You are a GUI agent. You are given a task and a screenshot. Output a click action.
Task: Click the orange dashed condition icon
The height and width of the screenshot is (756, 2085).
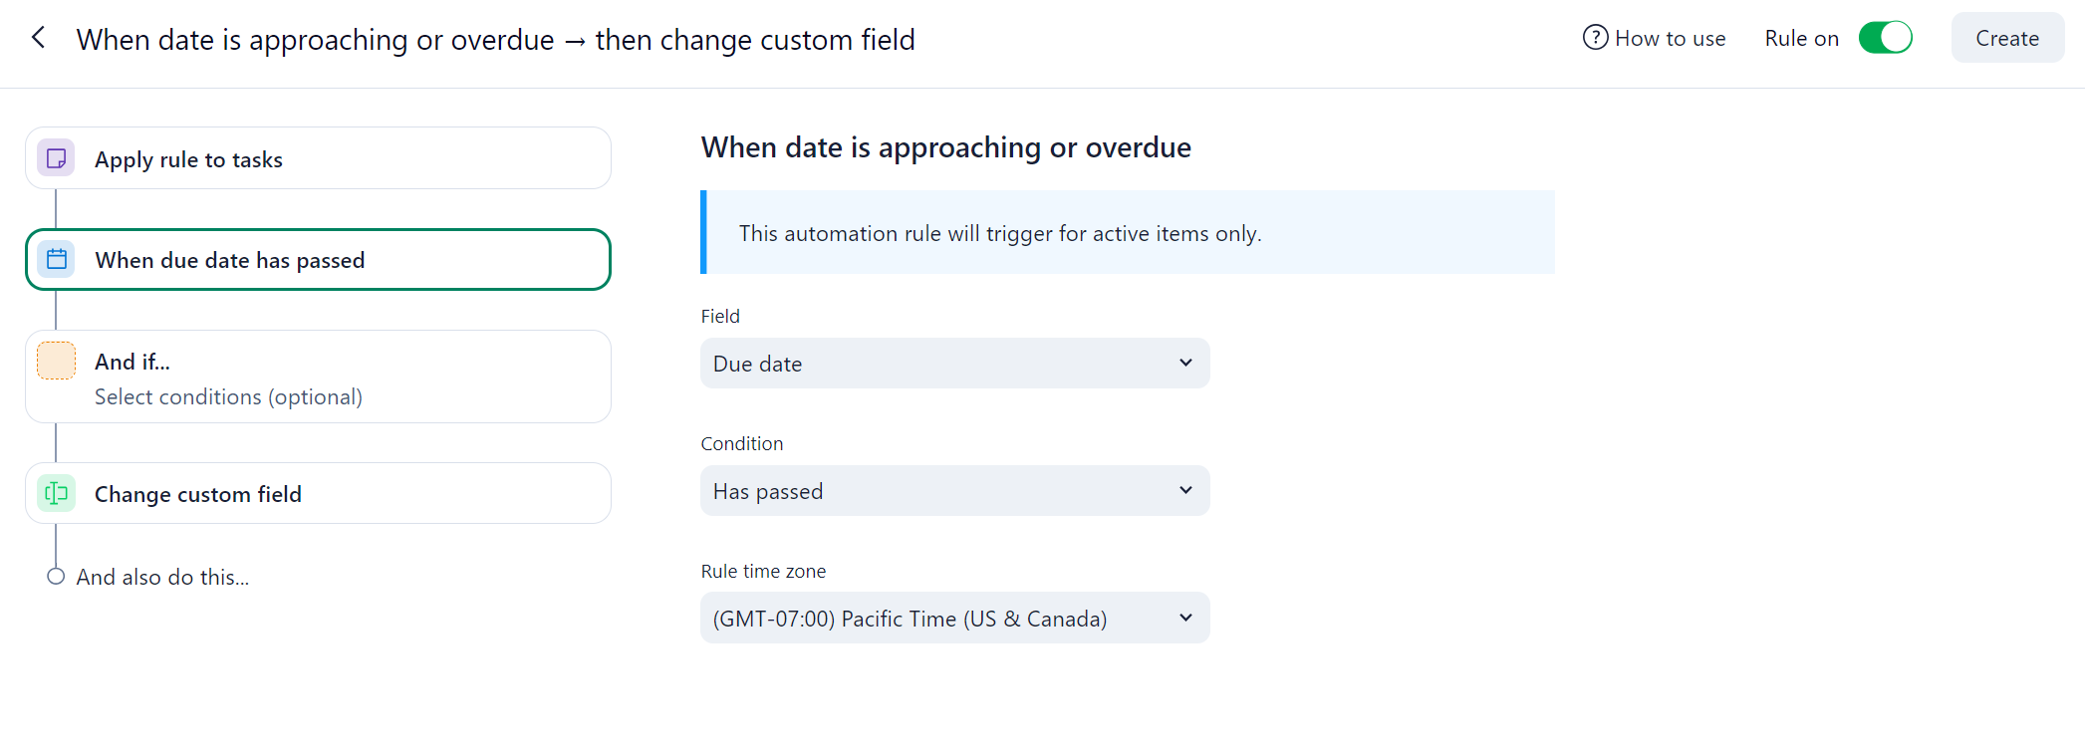57,361
